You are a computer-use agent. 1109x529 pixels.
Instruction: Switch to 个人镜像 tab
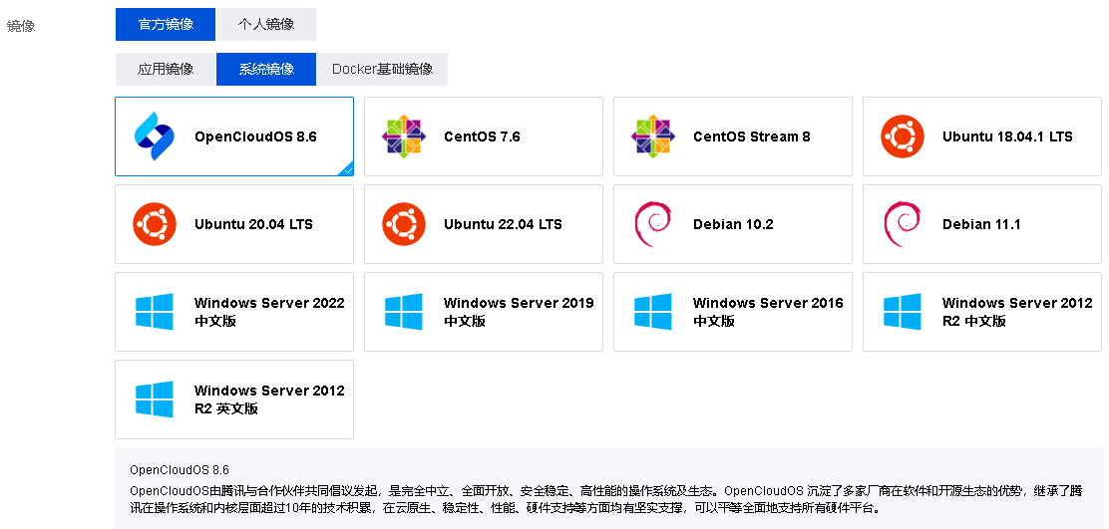pos(266,24)
